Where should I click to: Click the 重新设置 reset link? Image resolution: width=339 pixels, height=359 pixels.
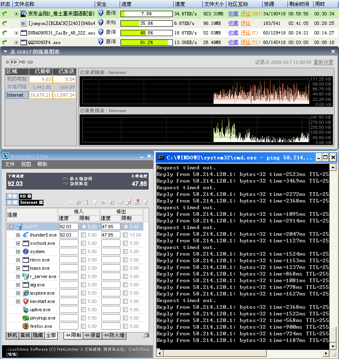point(323,62)
